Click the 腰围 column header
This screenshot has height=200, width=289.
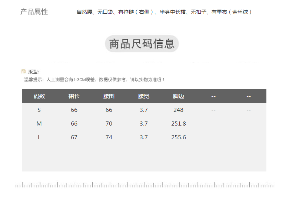click(109, 96)
